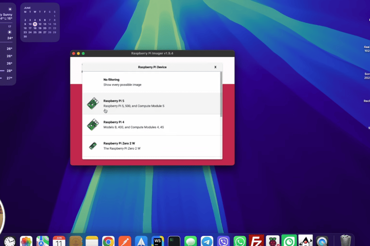Screen dimensions: 370x246
Task: Open the brown textured app icon in dock
Action: click(x=75, y=241)
